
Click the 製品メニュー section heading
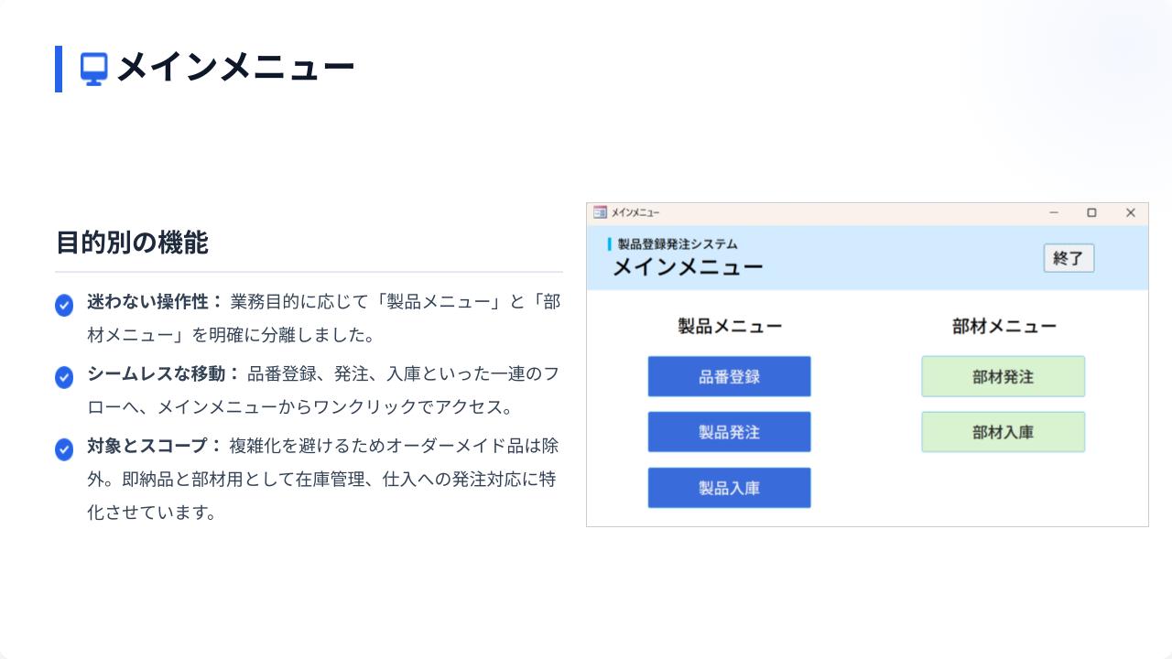[x=729, y=326]
